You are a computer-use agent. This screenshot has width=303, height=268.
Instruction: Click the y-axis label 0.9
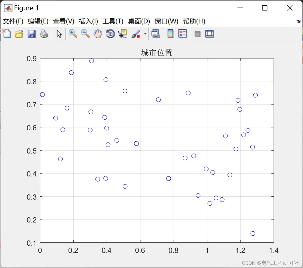coord(32,59)
